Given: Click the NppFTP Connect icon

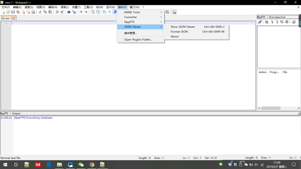Looking at the screenshot, I should 260,22.
